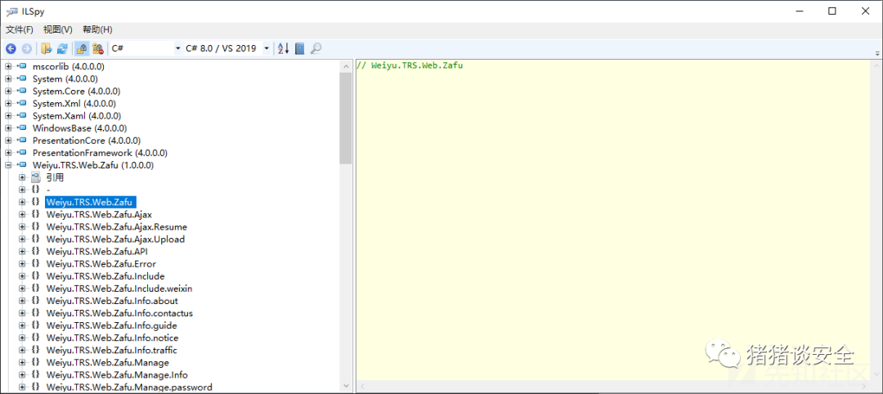Image resolution: width=883 pixels, height=394 pixels.
Task: Open the 视图(V) menu
Action: 57,29
